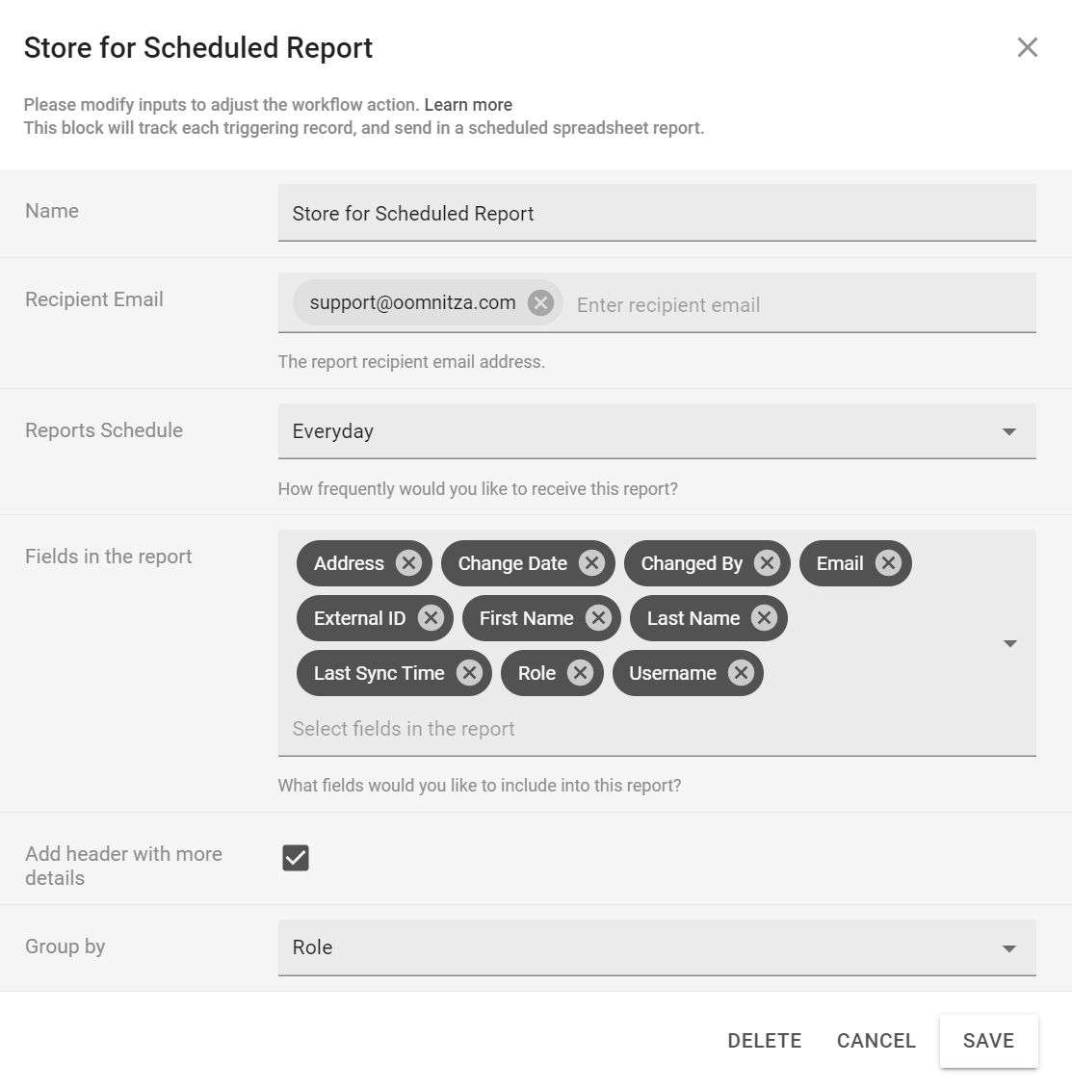Remove the Changed By field chip
Viewport: 1072px width, 1089px height.
(x=767, y=563)
